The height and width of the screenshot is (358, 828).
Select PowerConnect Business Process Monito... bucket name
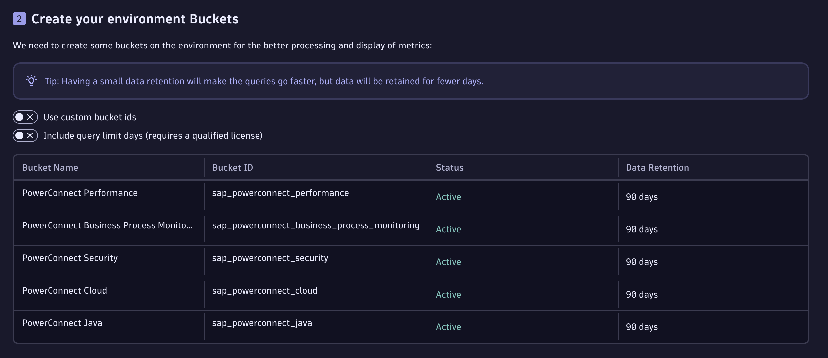107,225
